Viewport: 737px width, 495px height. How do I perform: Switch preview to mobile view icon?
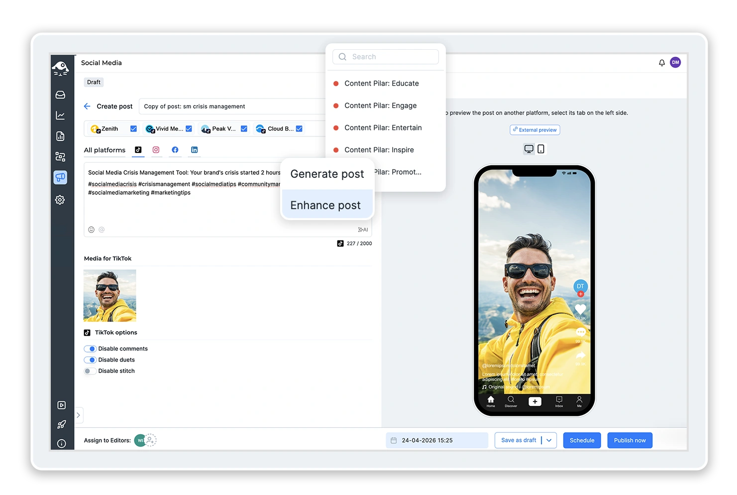541,149
